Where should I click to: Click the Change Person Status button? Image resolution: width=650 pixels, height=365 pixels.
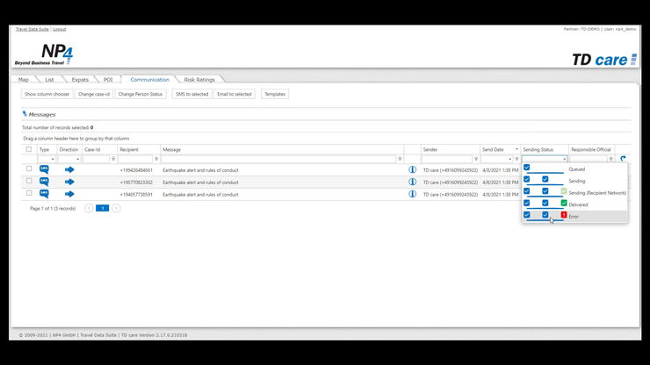[141, 94]
